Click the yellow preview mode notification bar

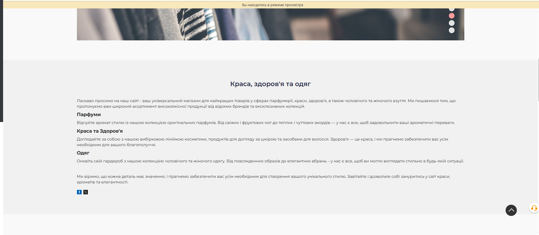(272, 5)
